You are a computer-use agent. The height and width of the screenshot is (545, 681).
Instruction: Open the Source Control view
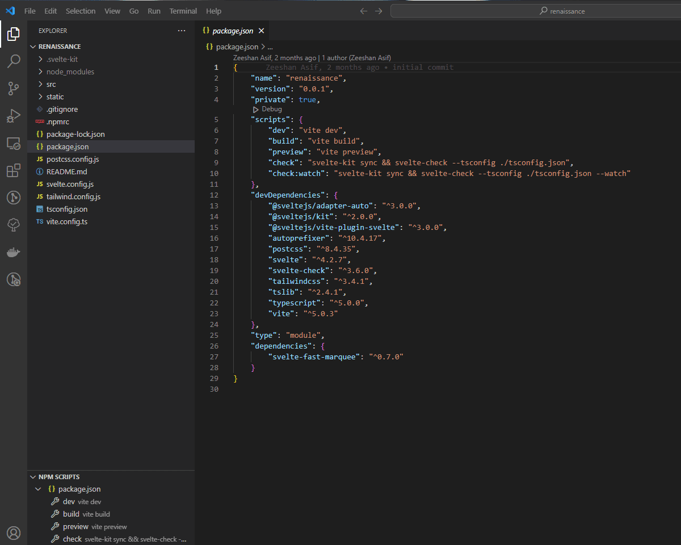(14, 89)
